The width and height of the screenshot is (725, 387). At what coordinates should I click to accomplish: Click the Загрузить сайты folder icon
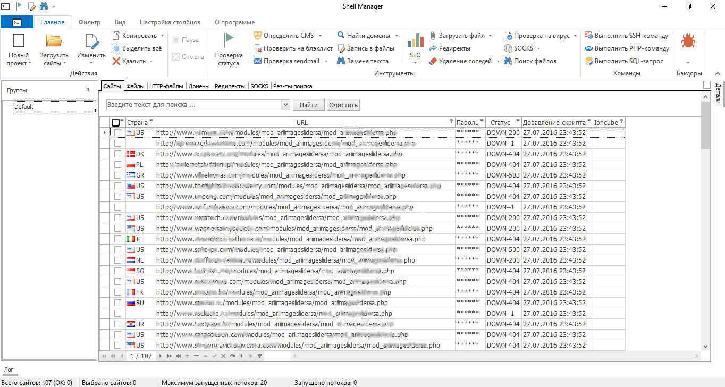point(54,41)
